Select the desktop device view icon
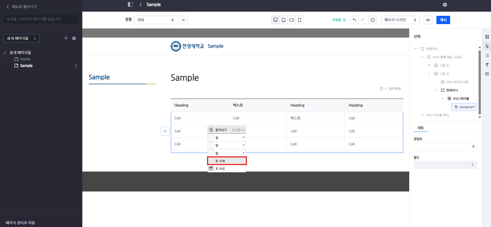 coord(275,20)
